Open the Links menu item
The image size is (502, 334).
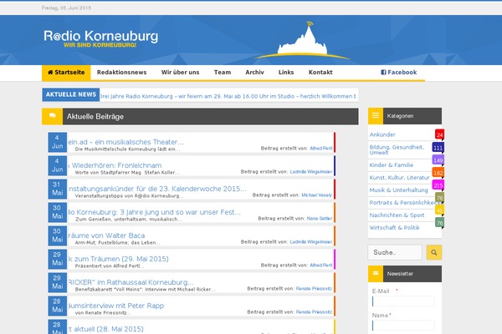(x=286, y=73)
